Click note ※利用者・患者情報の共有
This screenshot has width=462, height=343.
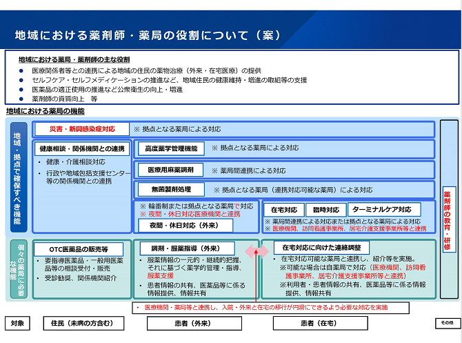(x=353, y=288)
